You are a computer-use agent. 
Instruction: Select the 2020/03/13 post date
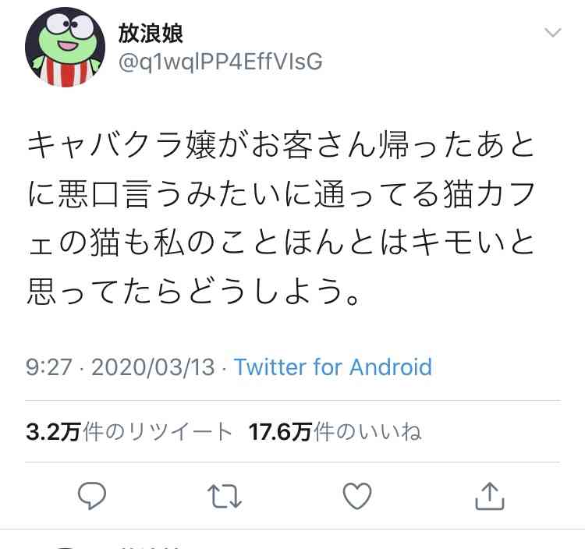coord(153,367)
